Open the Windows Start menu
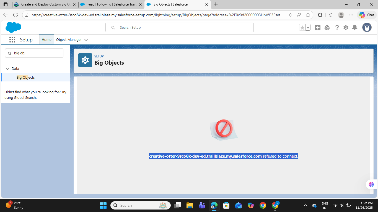This screenshot has height=212, width=378. pos(103,205)
